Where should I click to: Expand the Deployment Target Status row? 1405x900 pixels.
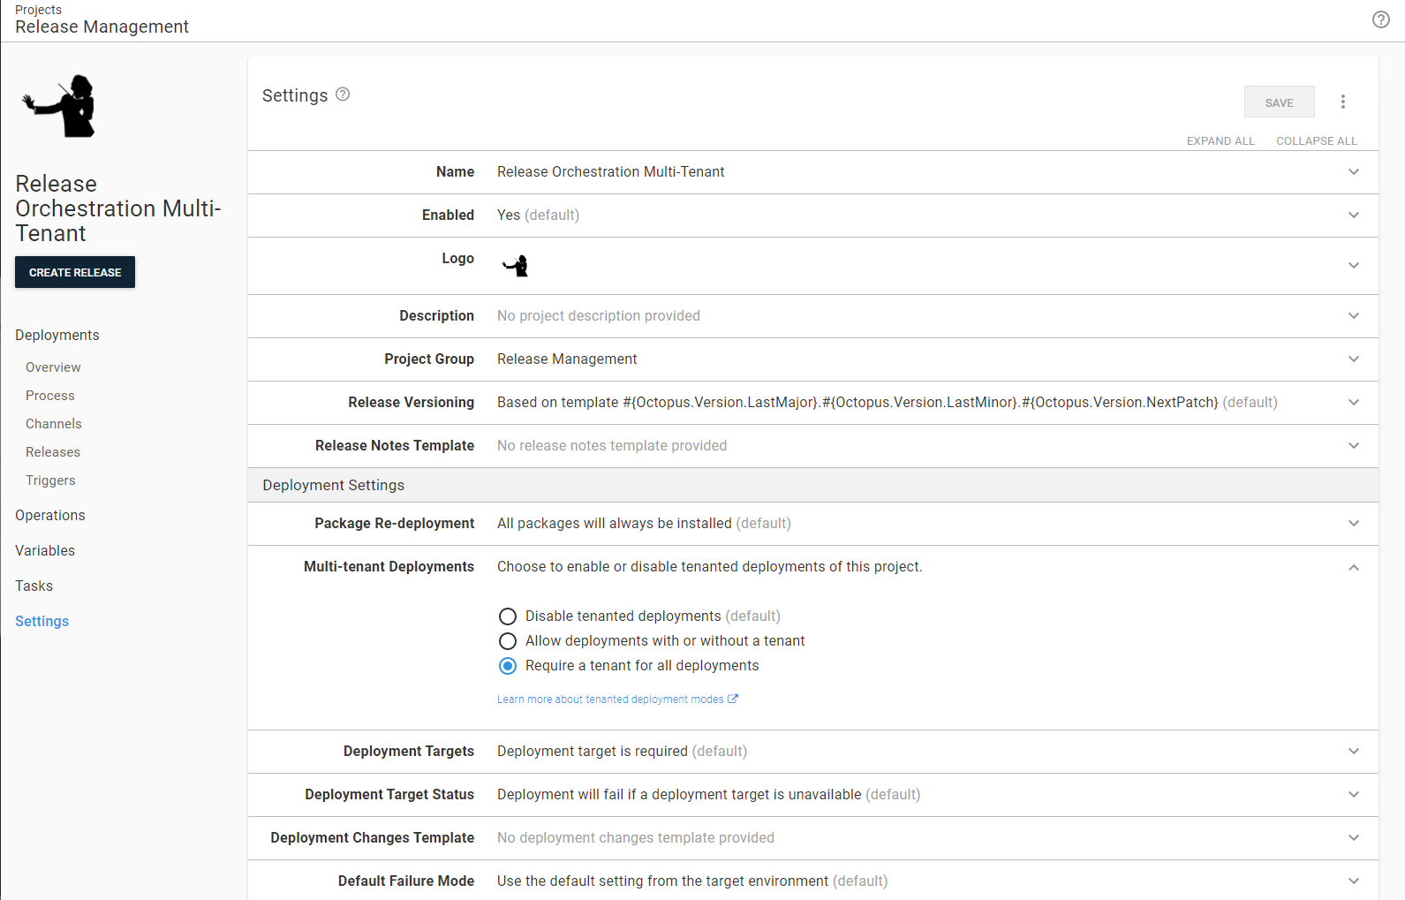pyautogui.click(x=1354, y=795)
